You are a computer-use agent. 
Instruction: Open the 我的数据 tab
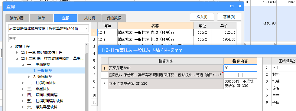point(114,18)
